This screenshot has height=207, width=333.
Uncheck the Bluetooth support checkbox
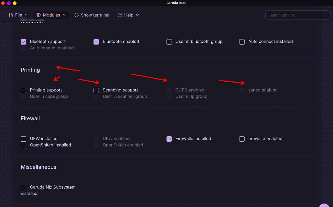(23, 42)
